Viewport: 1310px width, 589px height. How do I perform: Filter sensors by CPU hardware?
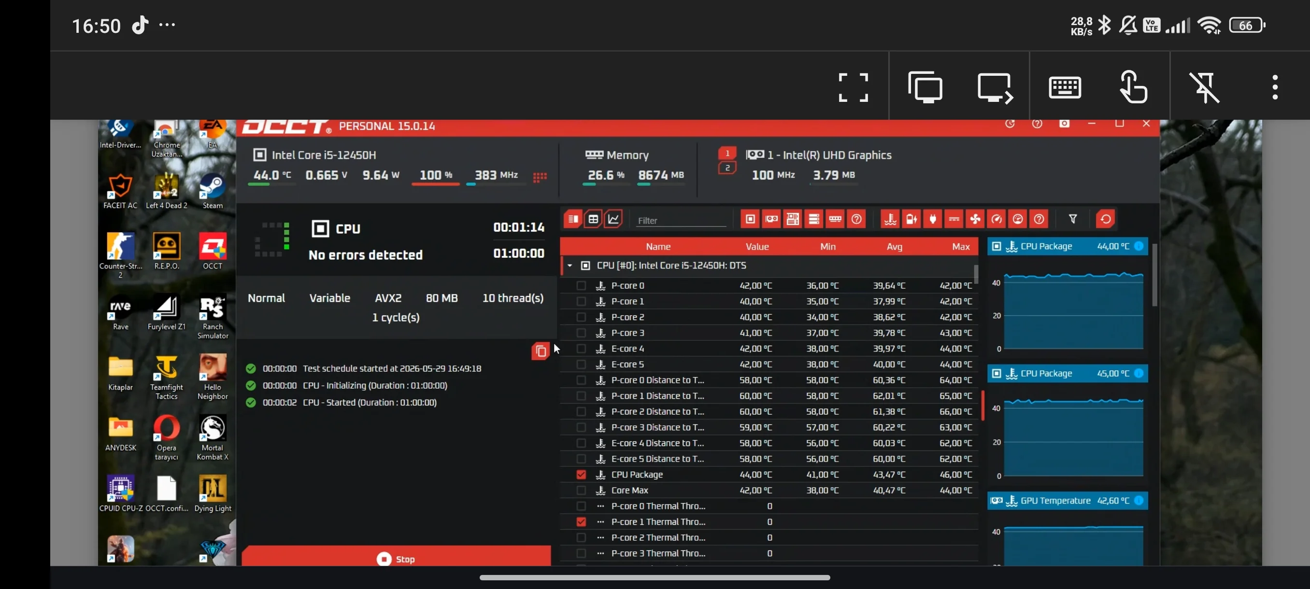(x=750, y=219)
